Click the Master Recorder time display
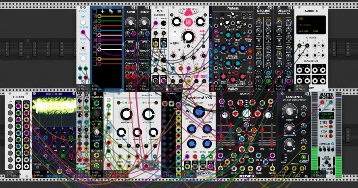This screenshot has height=188, width=358. point(326,115)
